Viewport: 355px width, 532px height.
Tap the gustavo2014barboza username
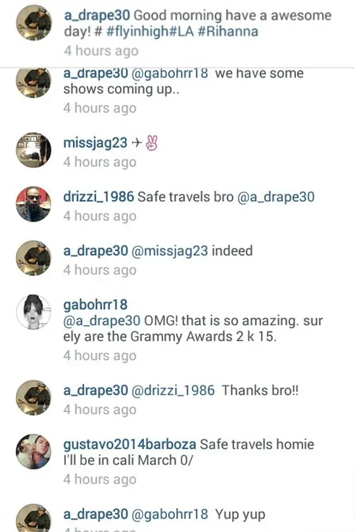point(130,444)
